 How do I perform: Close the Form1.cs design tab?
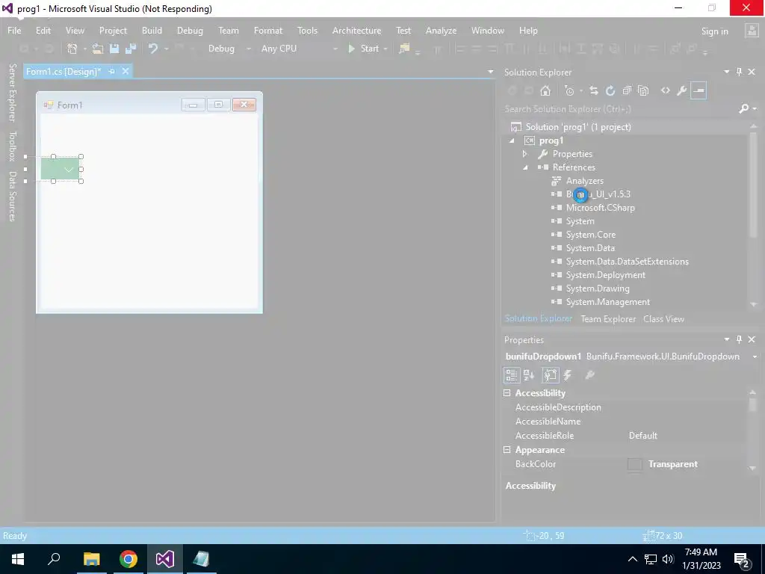pyautogui.click(x=126, y=71)
